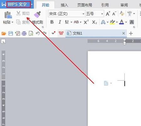Toggle strikethrough AB formatting
The image size is (141, 126).
coord(76,22)
